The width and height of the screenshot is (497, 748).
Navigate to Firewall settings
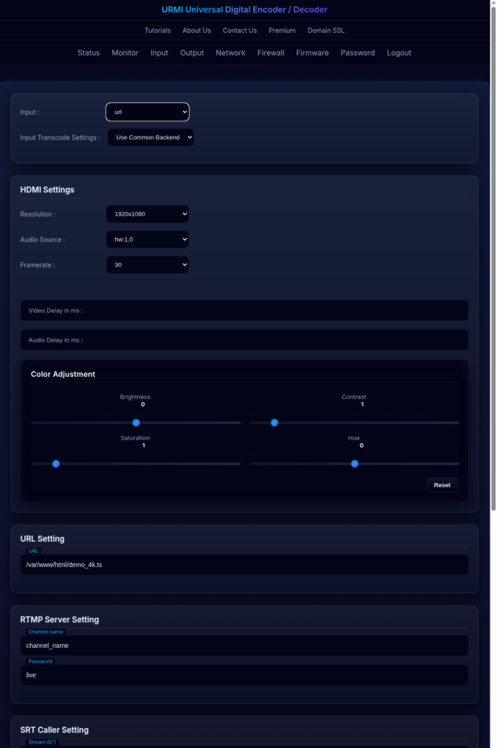pos(271,53)
